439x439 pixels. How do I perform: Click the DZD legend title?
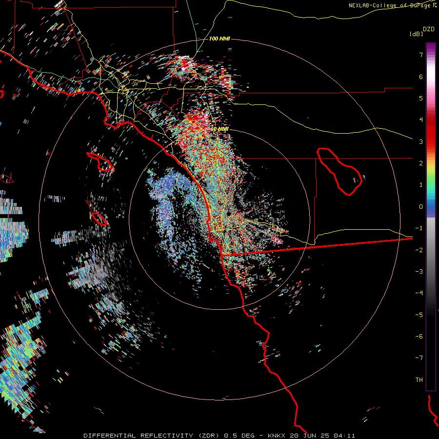(x=429, y=29)
